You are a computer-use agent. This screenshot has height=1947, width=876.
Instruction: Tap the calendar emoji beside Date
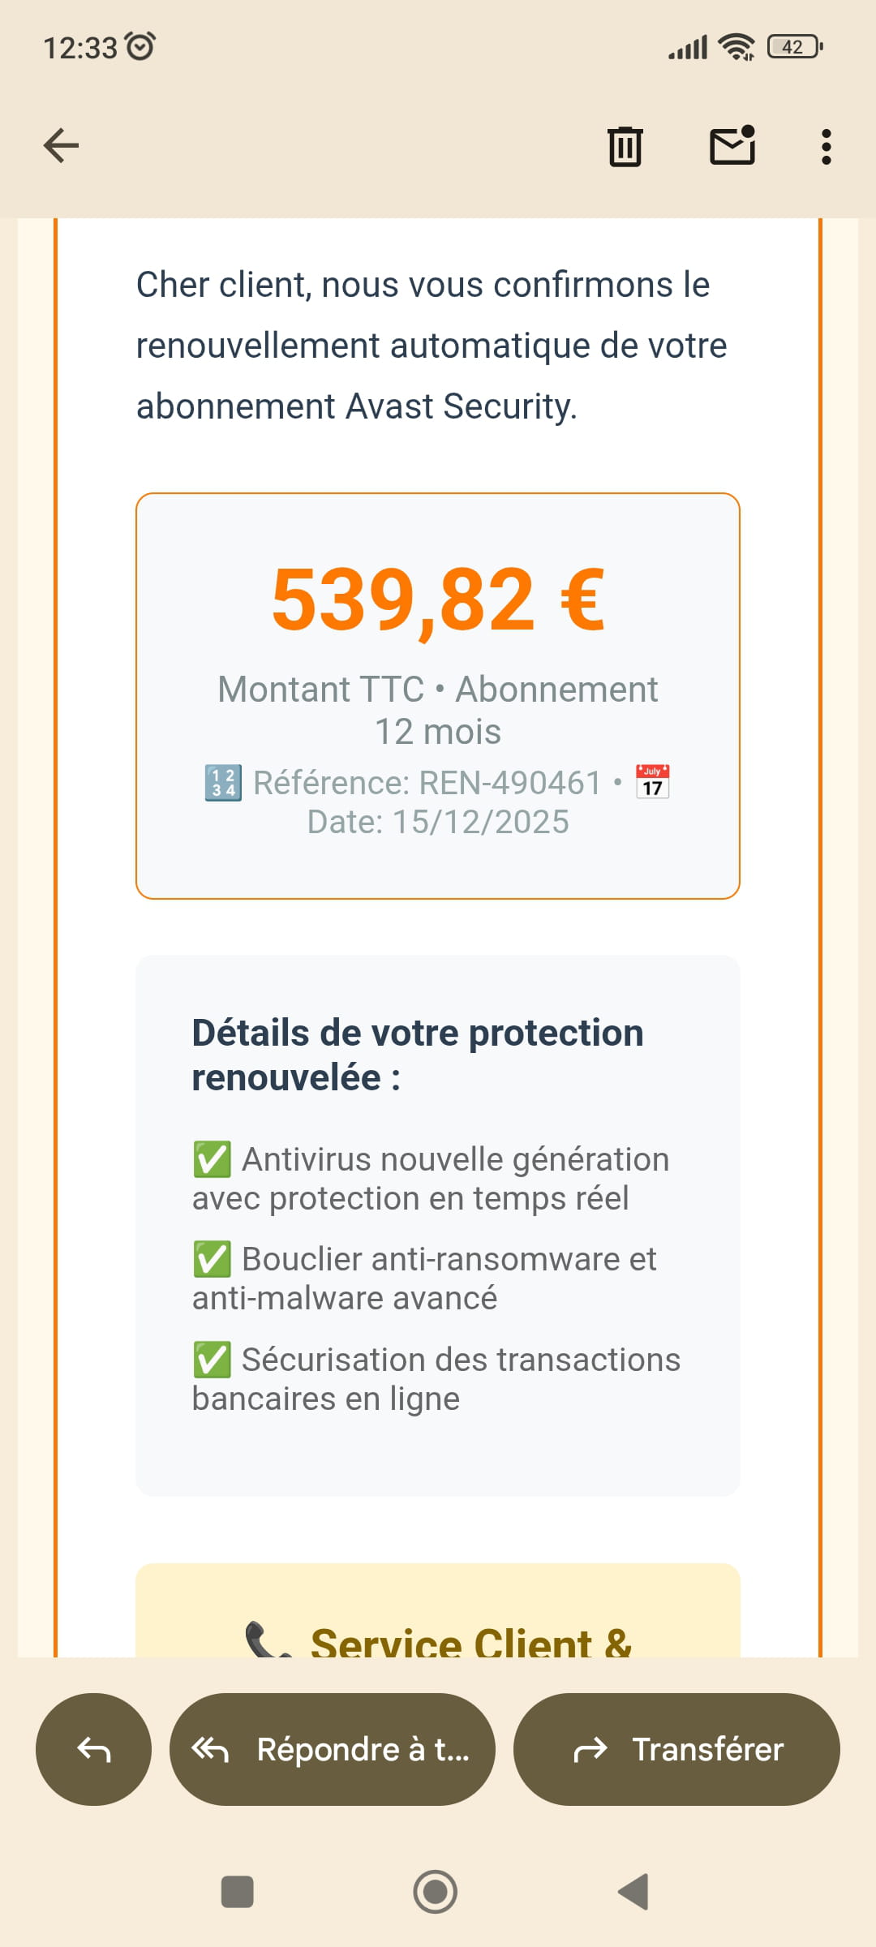[652, 782]
